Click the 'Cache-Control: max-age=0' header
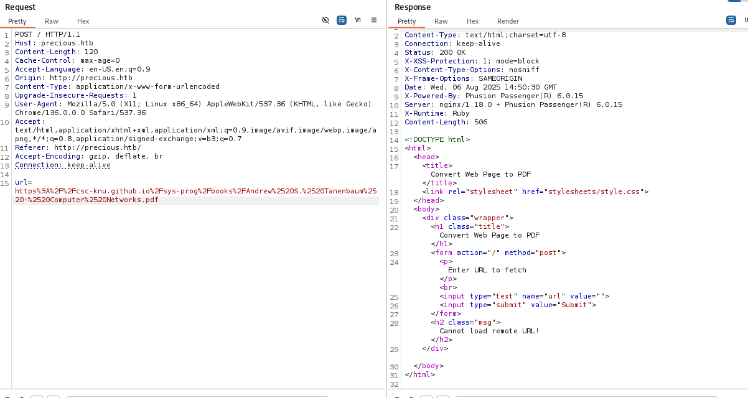 click(67, 61)
